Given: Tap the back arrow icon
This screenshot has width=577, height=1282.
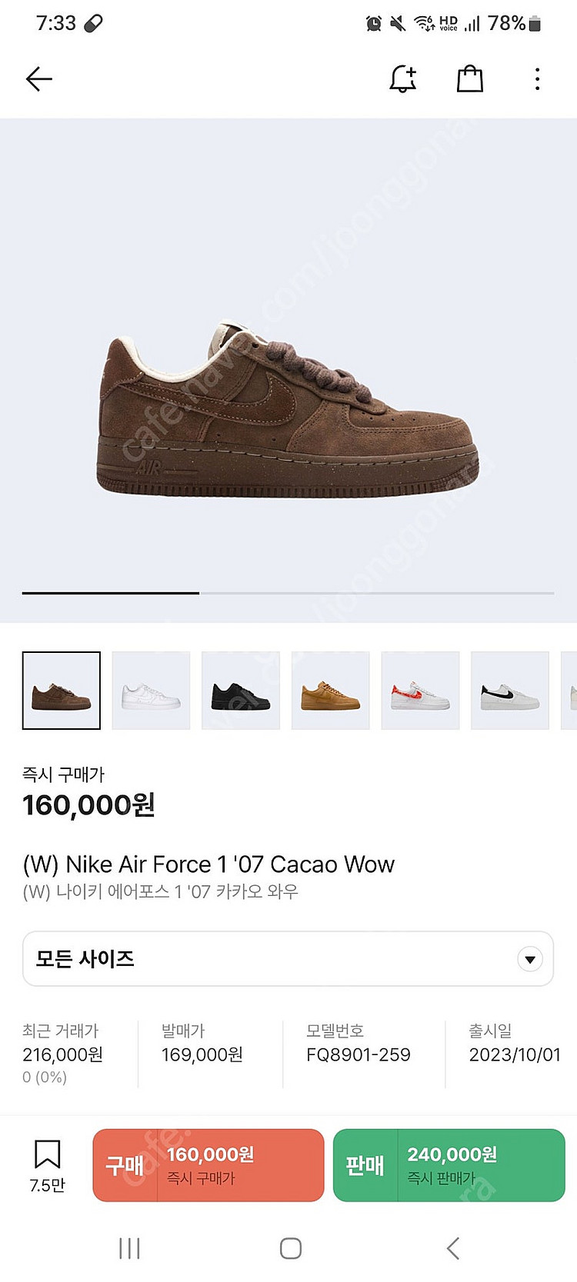Looking at the screenshot, I should [38, 78].
